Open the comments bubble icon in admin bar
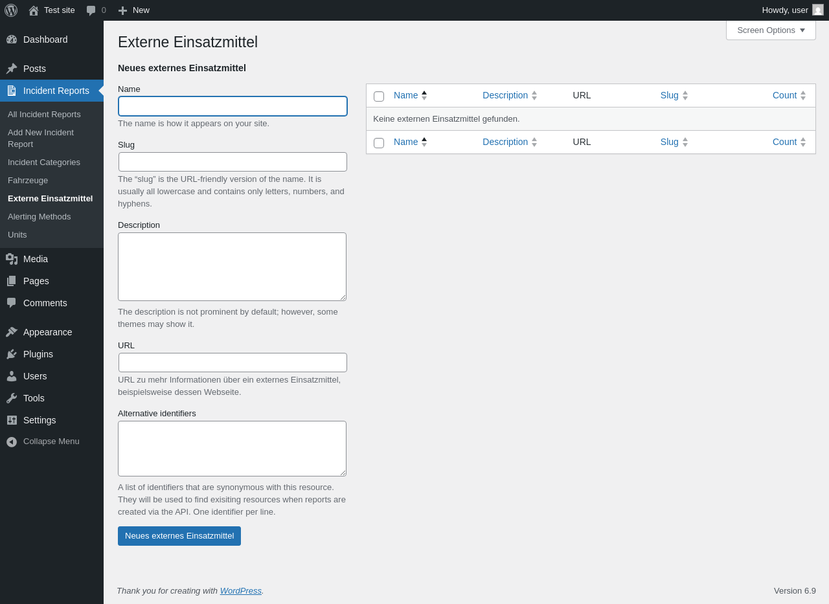This screenshot has width=829, height=604. (91, 10)
